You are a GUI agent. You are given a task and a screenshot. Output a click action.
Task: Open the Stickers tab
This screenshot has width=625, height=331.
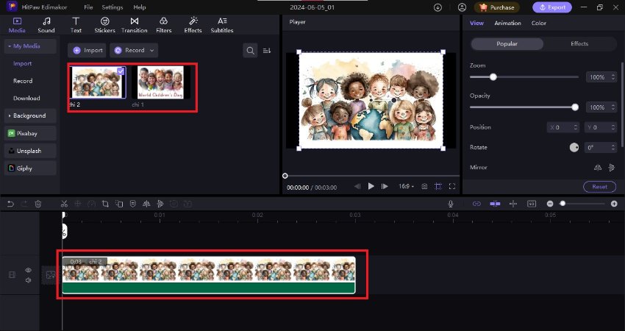[x=105, y=25]
